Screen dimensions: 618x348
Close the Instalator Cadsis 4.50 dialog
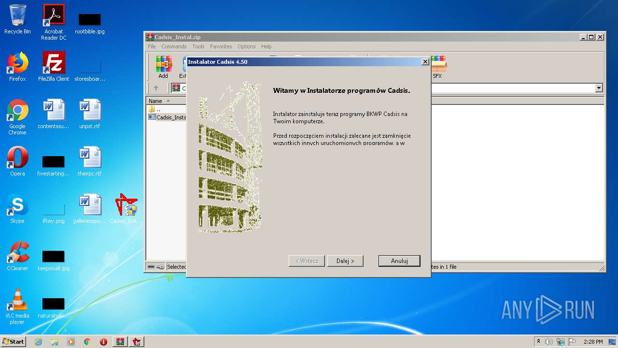pos(425,62)
